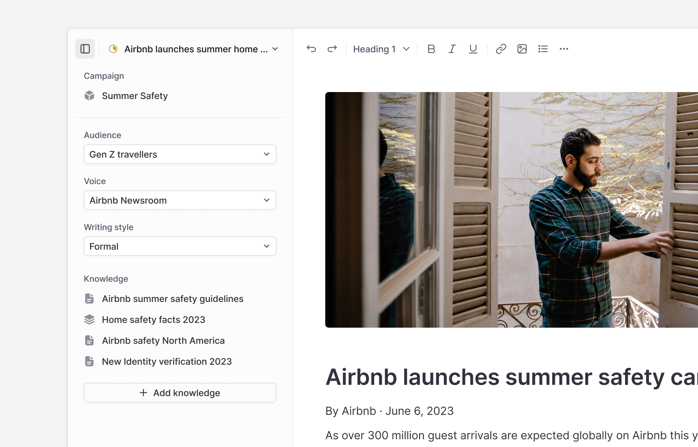Insert an image
This screenshot has width=698, height=447.
[522, 49]
